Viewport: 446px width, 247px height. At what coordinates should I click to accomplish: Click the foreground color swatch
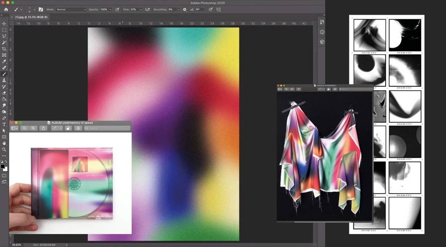coord(3,166)
